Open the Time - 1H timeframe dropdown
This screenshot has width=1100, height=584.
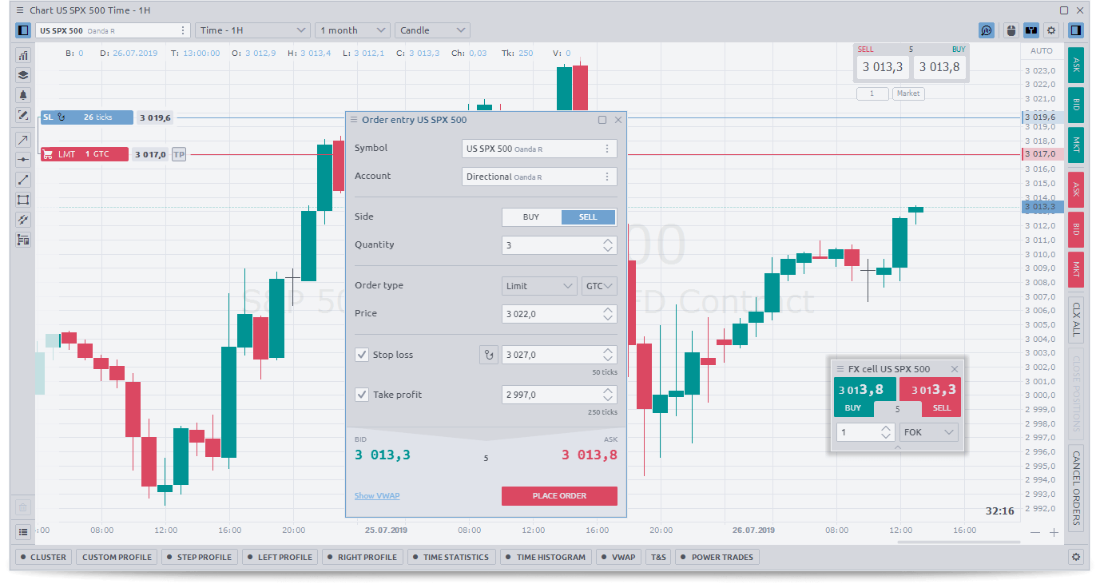pyautogui.click(x=252, y=30)
